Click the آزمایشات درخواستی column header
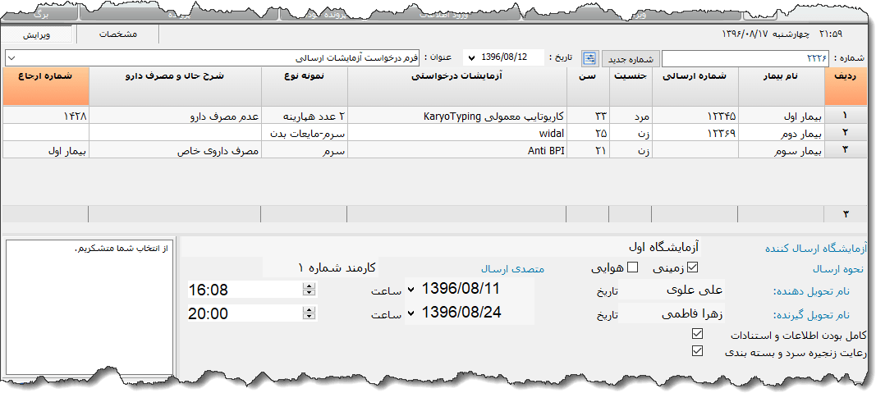Screen dimensions: 876x393 457,86
